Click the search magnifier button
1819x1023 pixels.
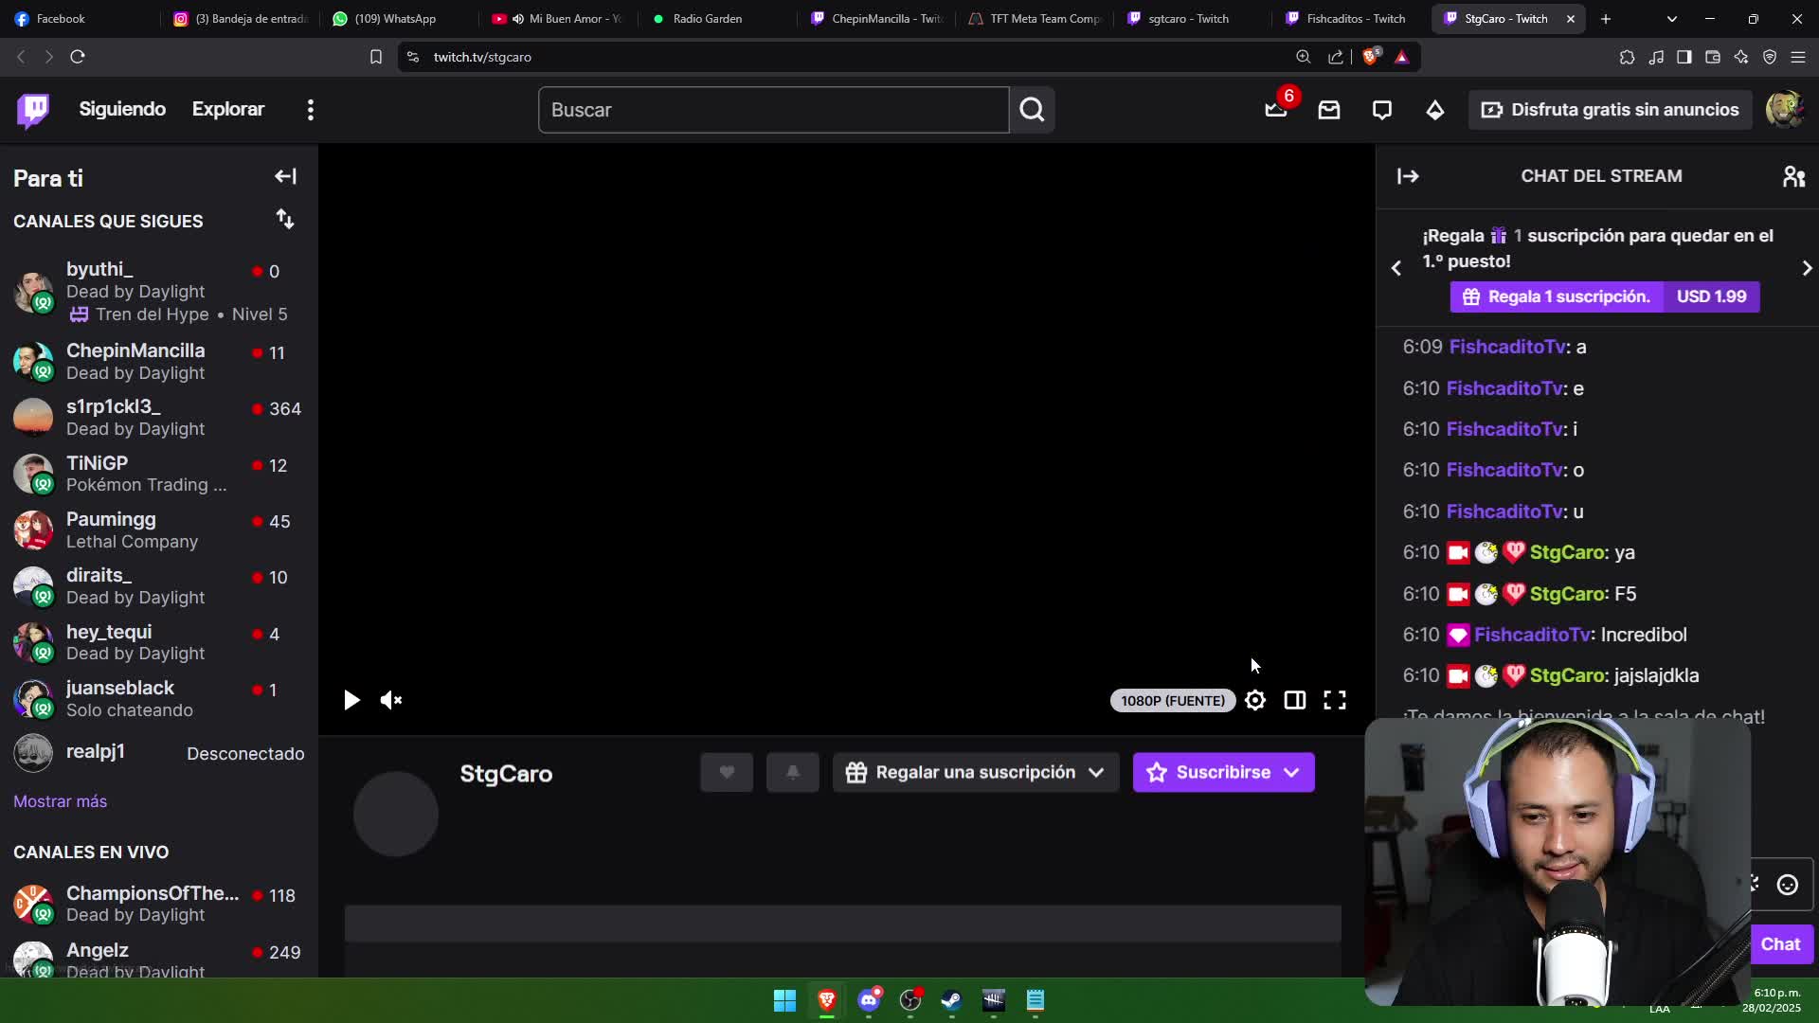tap(1032, 110)
